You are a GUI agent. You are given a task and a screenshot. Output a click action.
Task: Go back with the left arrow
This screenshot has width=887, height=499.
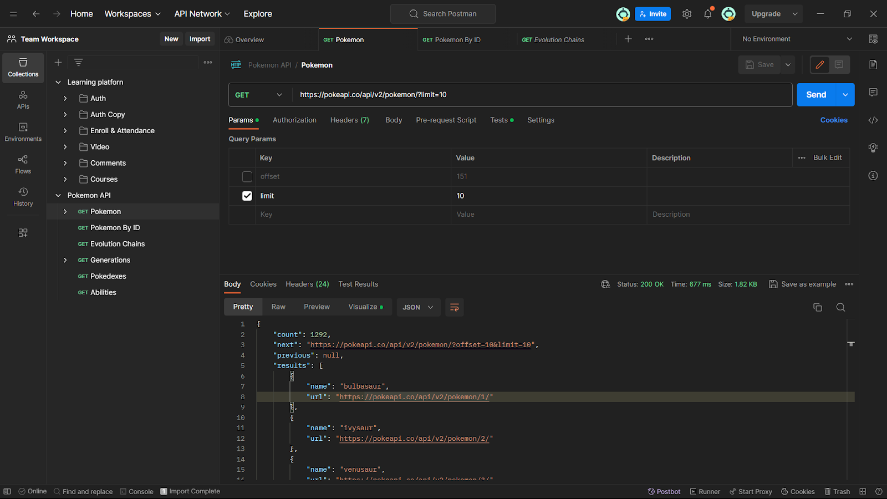pos(36,14)
